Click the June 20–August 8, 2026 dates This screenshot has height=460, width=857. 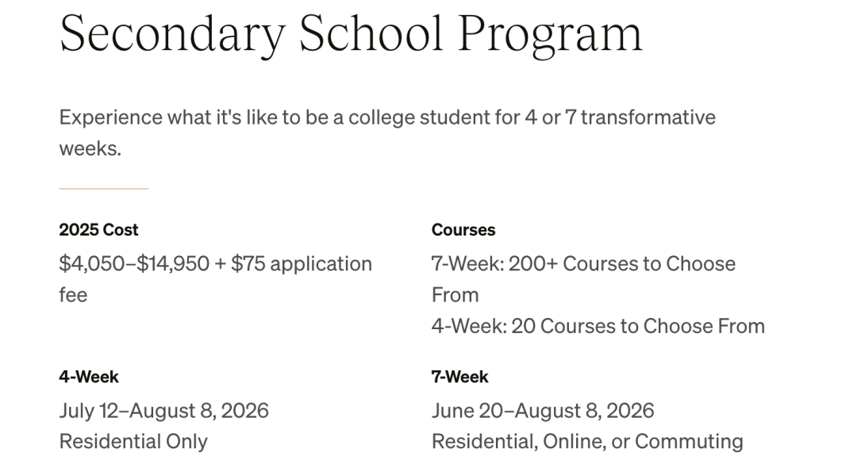coord(543,411)
